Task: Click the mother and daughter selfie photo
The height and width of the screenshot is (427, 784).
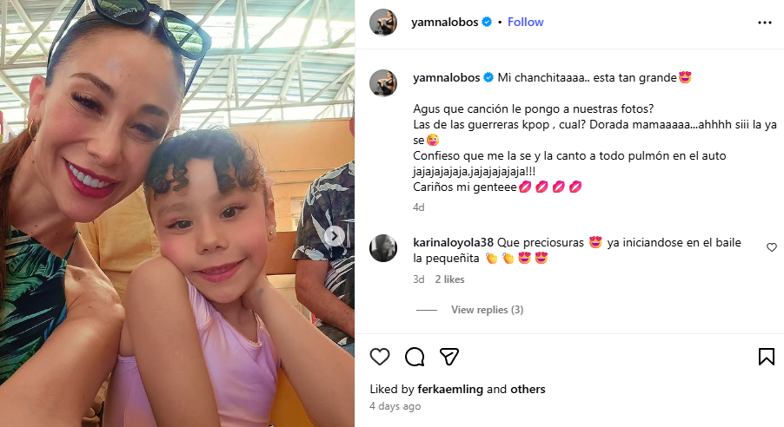Action: (177, 213)
